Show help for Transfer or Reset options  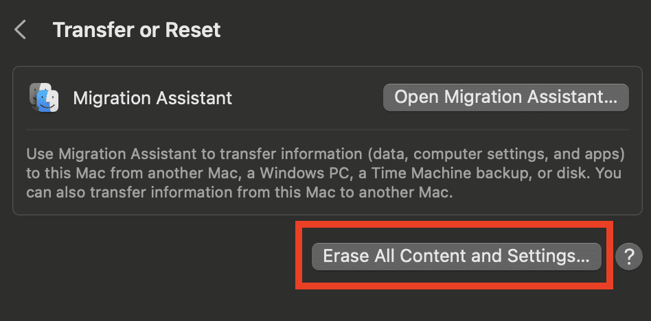coord(628,257)
